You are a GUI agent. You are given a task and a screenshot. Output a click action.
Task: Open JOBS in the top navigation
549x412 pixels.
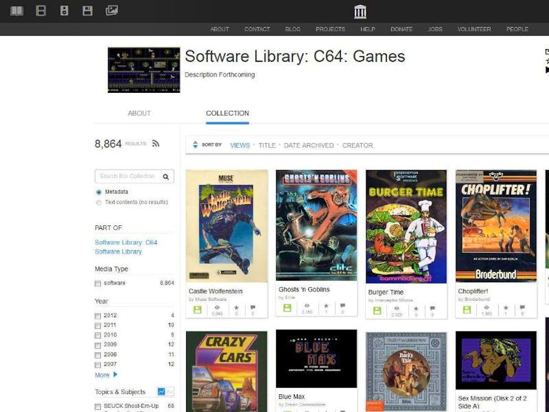pos(435,29)
